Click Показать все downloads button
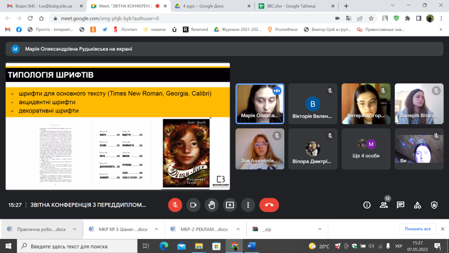This screenshot has height=253, width=449. point(418,229)
